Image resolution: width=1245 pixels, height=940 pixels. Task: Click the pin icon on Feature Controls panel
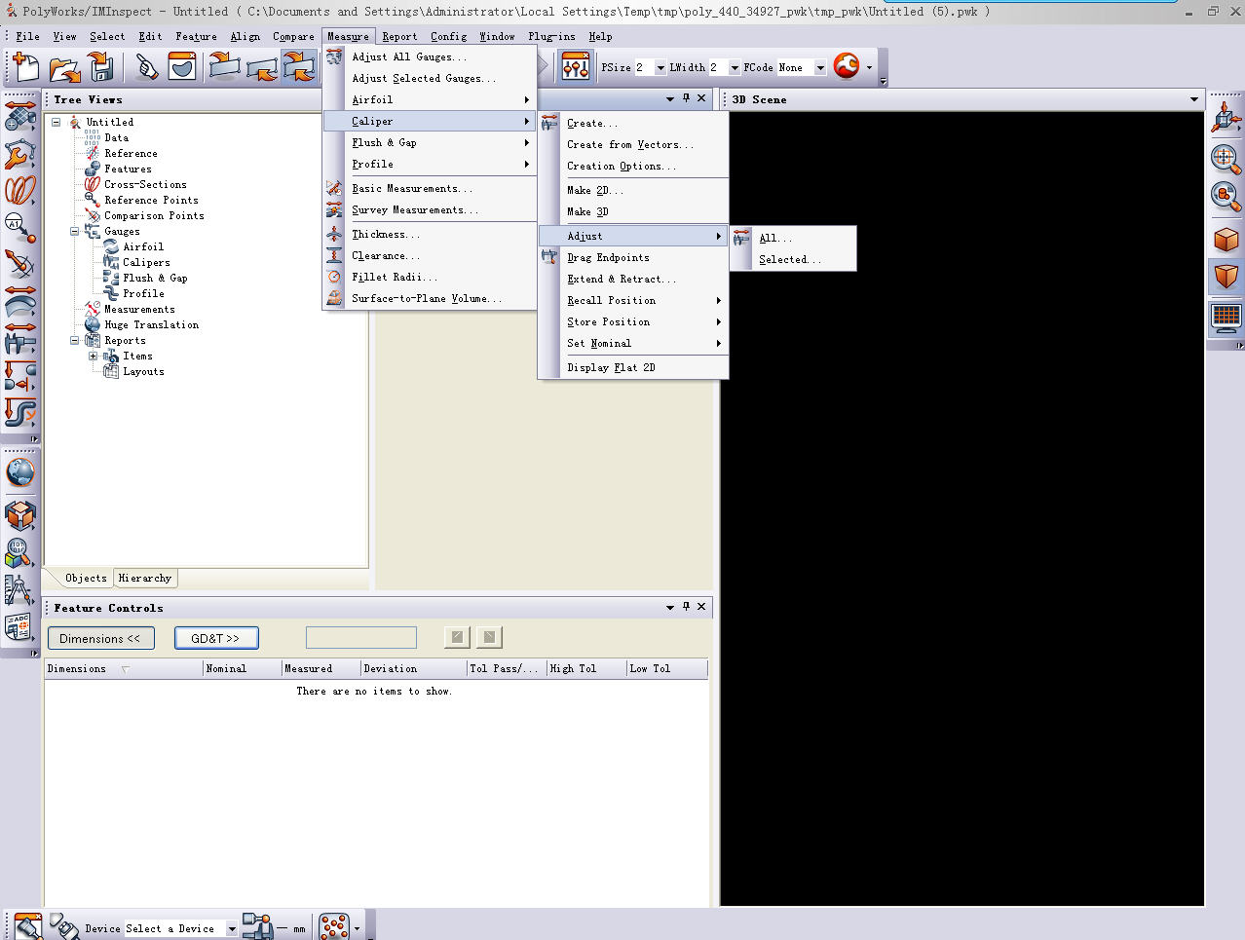pos(686,606)
